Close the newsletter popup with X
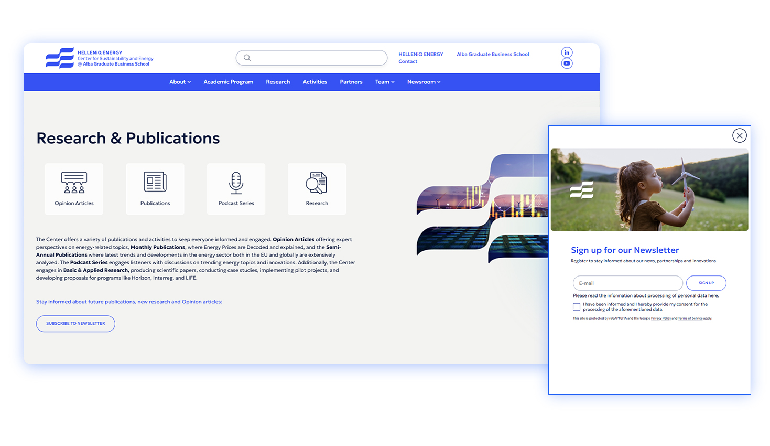 739,135
